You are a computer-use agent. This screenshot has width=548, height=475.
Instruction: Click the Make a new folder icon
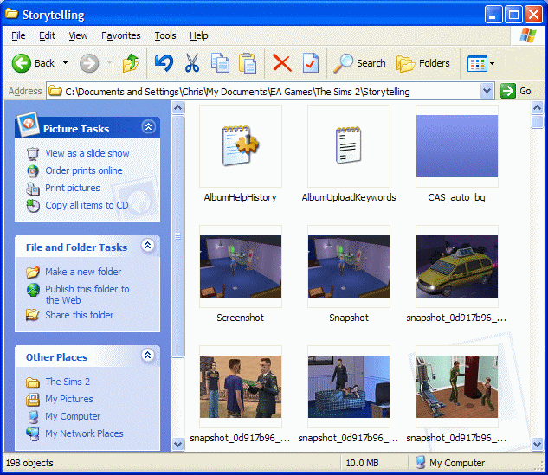(x=33, y=272)
